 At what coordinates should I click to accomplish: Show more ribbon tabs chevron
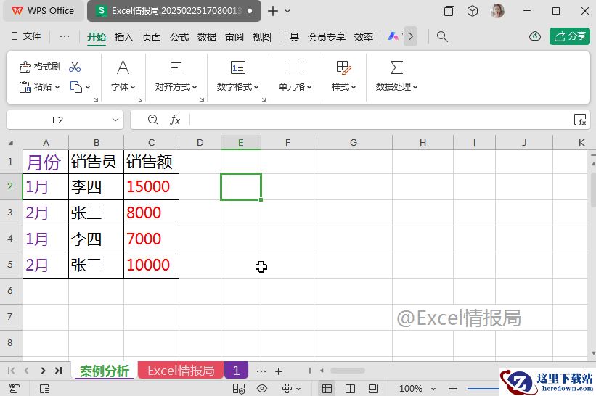410,36
